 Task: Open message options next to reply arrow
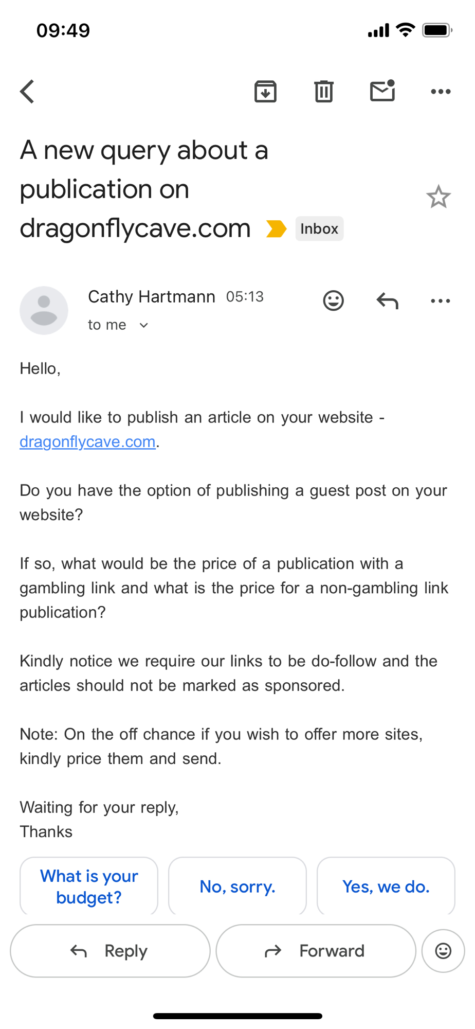441,300
